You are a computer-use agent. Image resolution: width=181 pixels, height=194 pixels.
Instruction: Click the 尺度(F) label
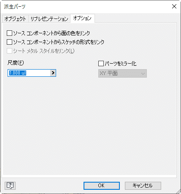[x=16, y=62]
